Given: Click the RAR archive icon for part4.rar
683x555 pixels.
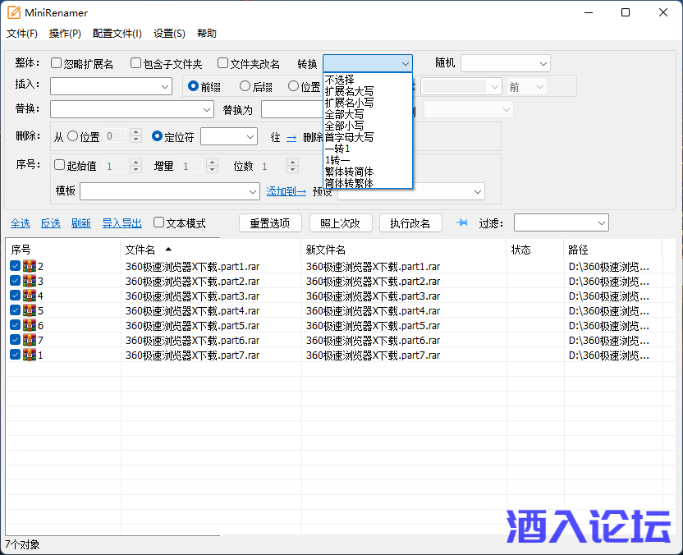Looking at the screenshot, I should [30, 310].
